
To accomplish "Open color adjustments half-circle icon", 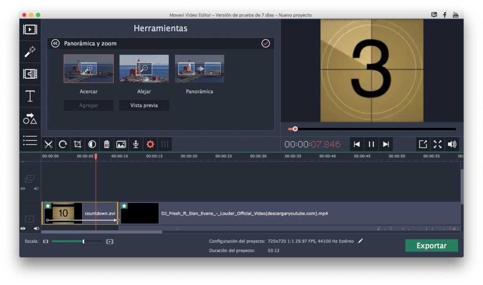I will point(92,144).
